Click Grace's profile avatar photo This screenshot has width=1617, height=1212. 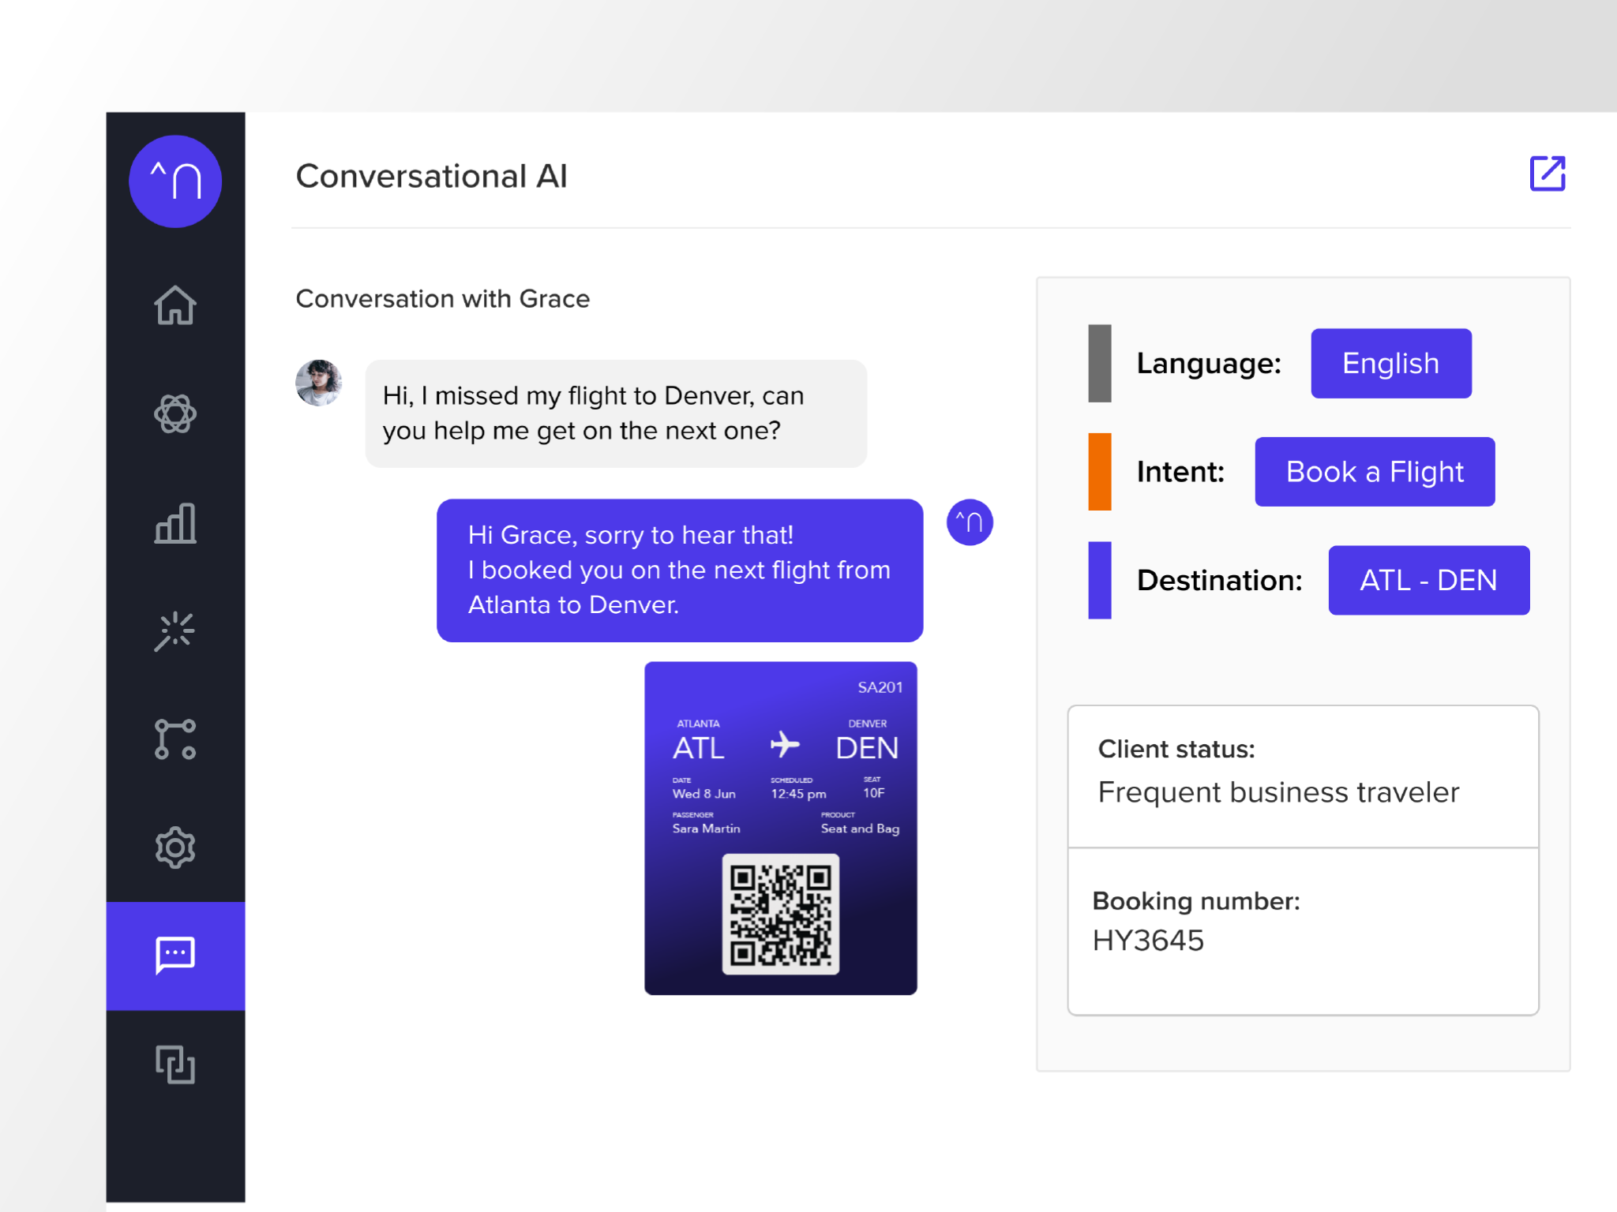point(319,383)
